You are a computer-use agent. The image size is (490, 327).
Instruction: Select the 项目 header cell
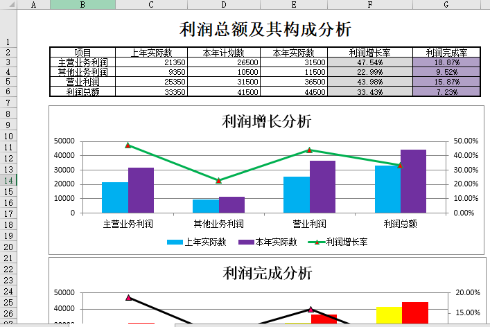point(82,53)
